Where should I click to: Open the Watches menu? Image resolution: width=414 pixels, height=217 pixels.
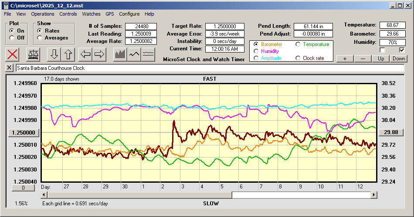[x=91, y=14]
